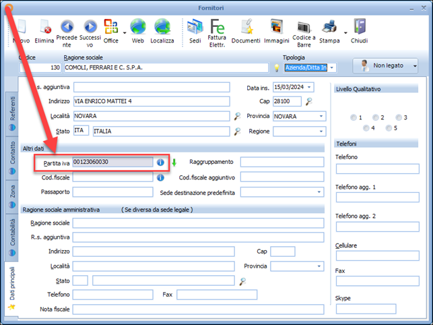
Task: Open the Provincia NOVARA dropdown
Action: (321, 116)
